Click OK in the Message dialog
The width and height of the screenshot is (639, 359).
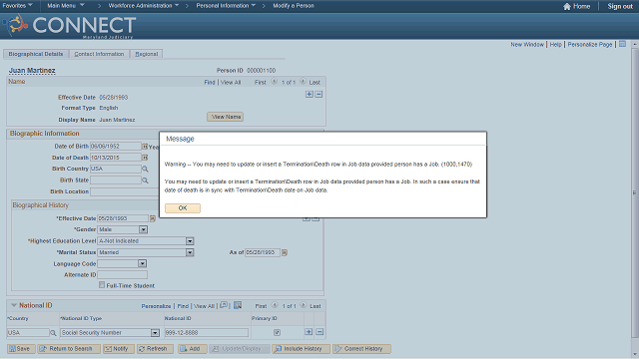pyautogui.click(x=183, y=208)
